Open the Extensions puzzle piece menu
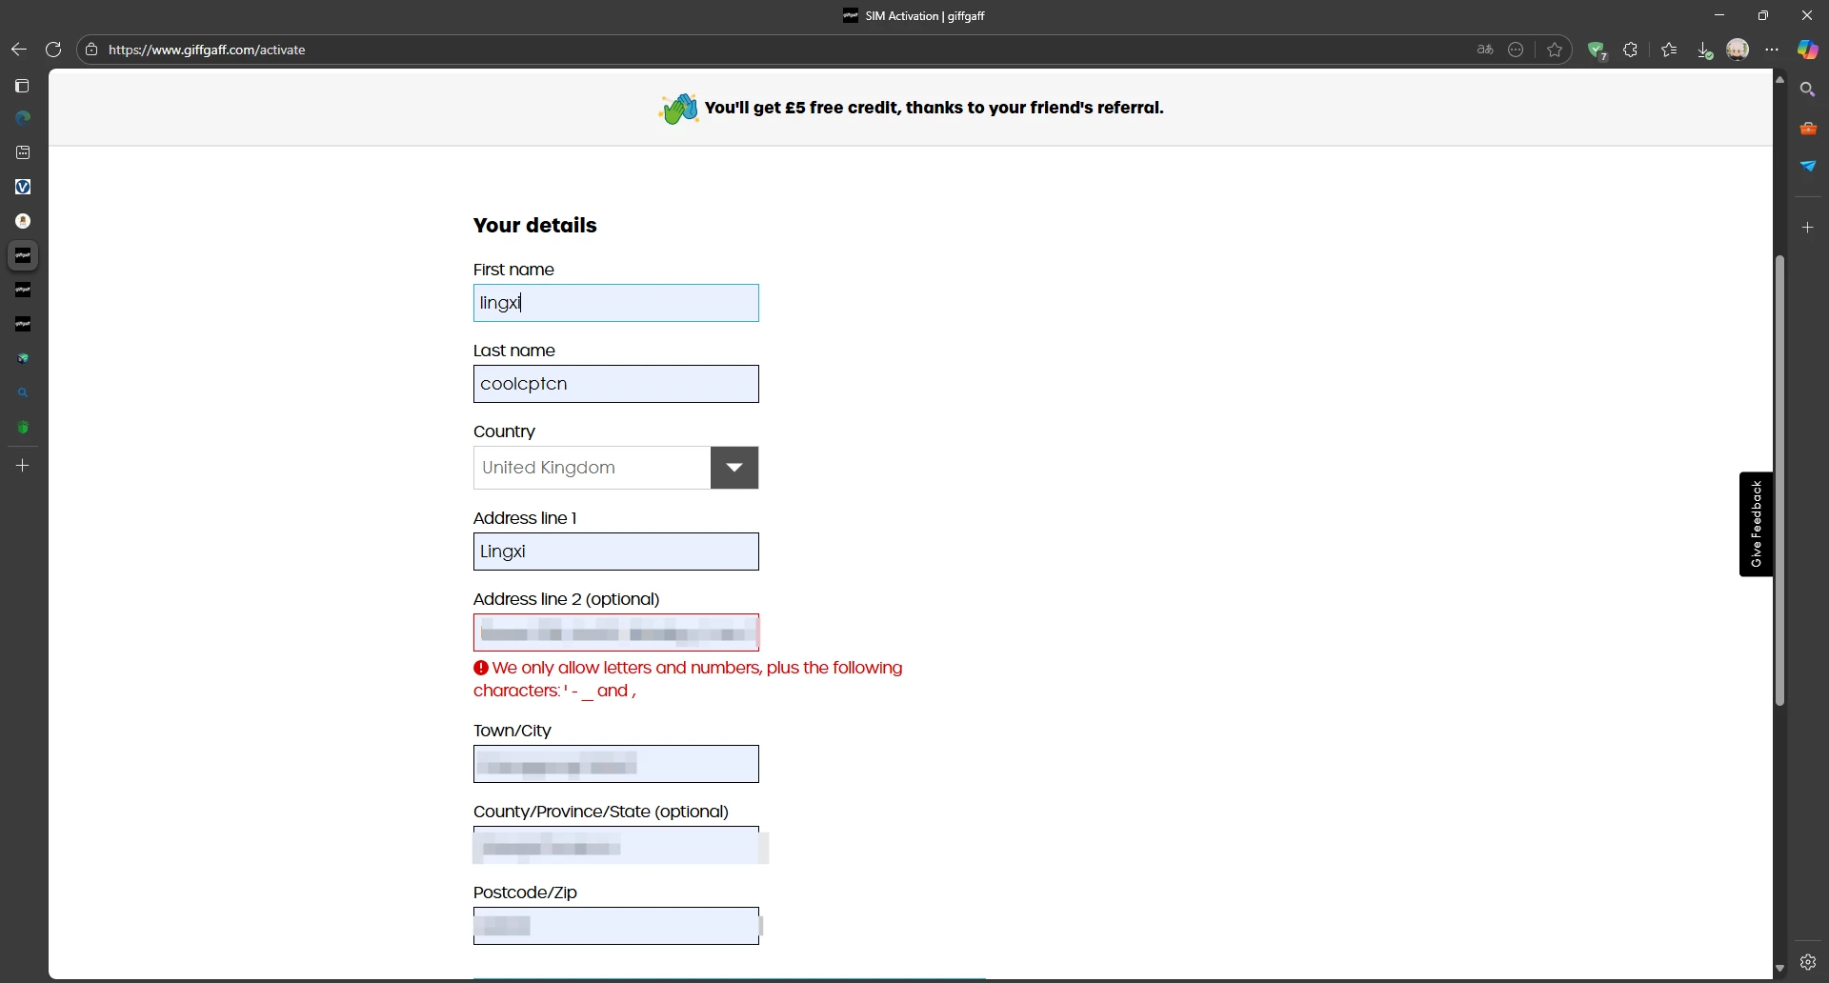The image size is (1829, 983). (x=1631, y=50)
